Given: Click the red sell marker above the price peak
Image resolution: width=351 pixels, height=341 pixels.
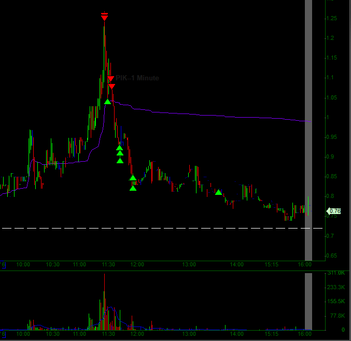Looking at the screenshot, I should point(104,17).
